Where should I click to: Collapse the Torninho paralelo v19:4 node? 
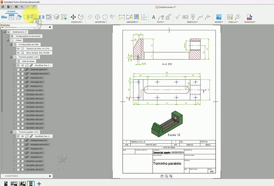[x=11, y=57]
